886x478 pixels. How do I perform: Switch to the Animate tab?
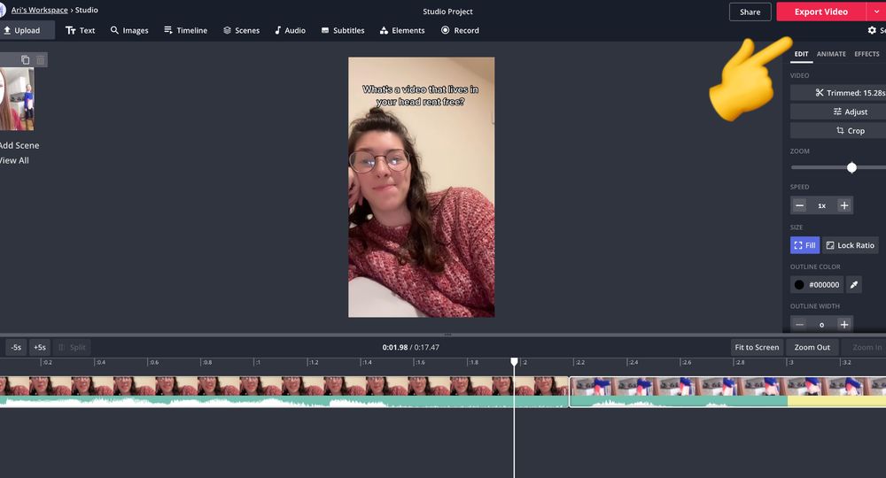click(x=831, y=54)
